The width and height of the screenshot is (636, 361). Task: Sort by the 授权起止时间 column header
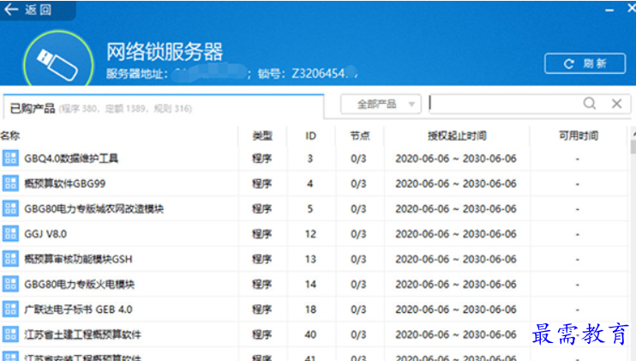point(457,135)
